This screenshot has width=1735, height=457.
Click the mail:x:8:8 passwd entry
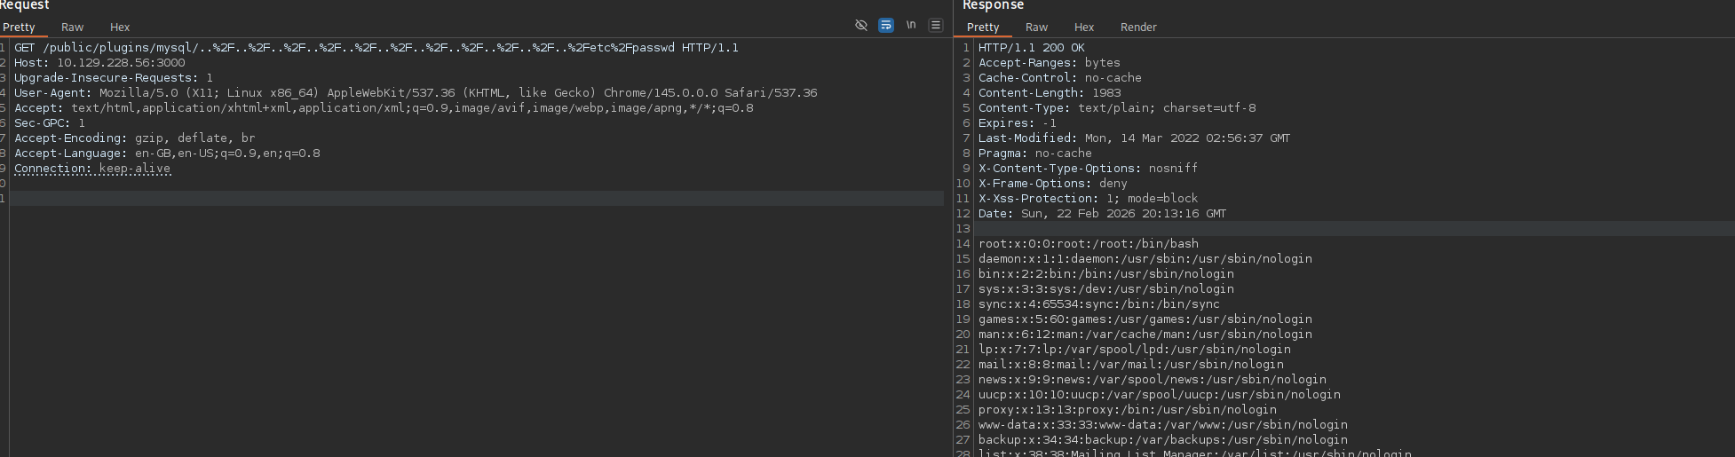(x=1131, y=365)
